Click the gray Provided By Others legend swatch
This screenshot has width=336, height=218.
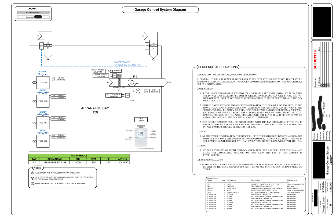33,13
